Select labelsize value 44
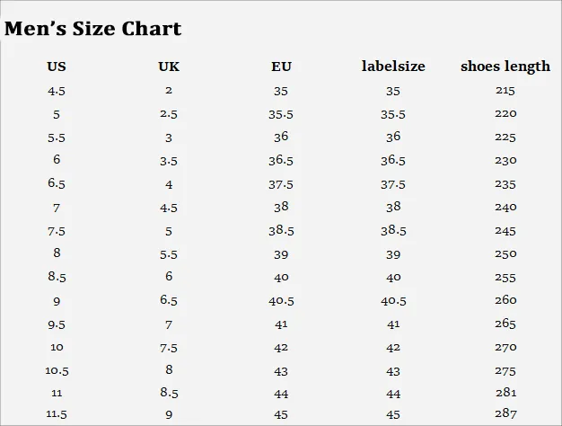562x426 pixels. pos(393,394)
